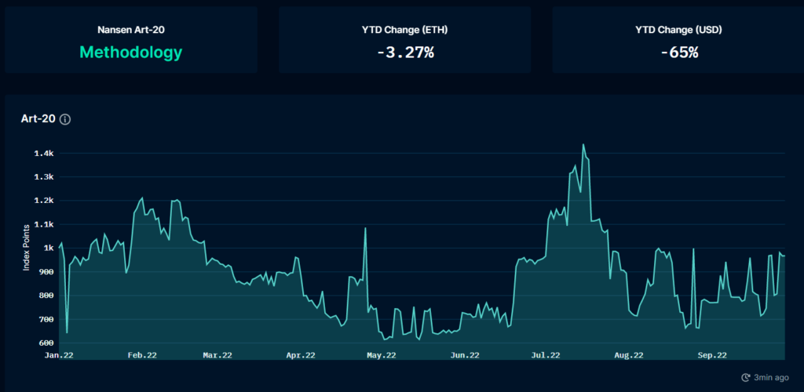Viewport: 804px width, 392px height.
Task: Select the Nansen Art-20 card heading
Action: [130, 31]
